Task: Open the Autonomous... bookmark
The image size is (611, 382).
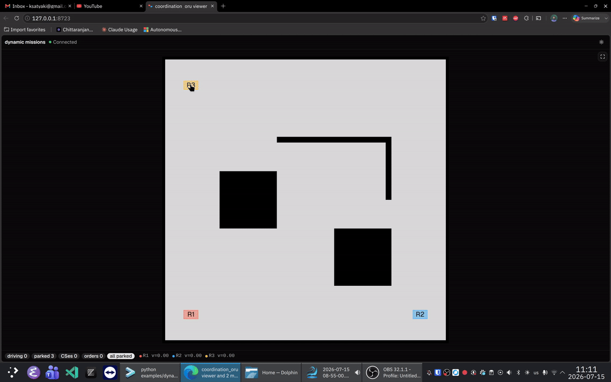Action: (162, 29)
